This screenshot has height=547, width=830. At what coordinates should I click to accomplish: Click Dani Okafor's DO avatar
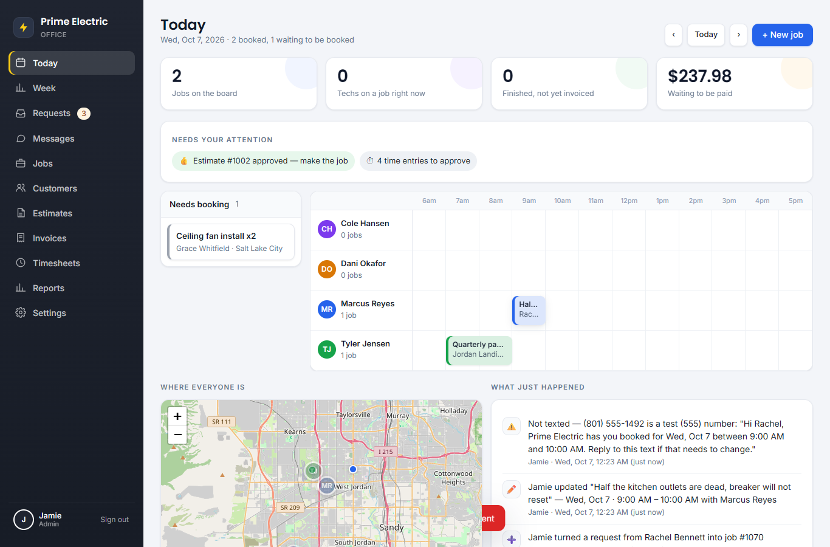[327, 269]
